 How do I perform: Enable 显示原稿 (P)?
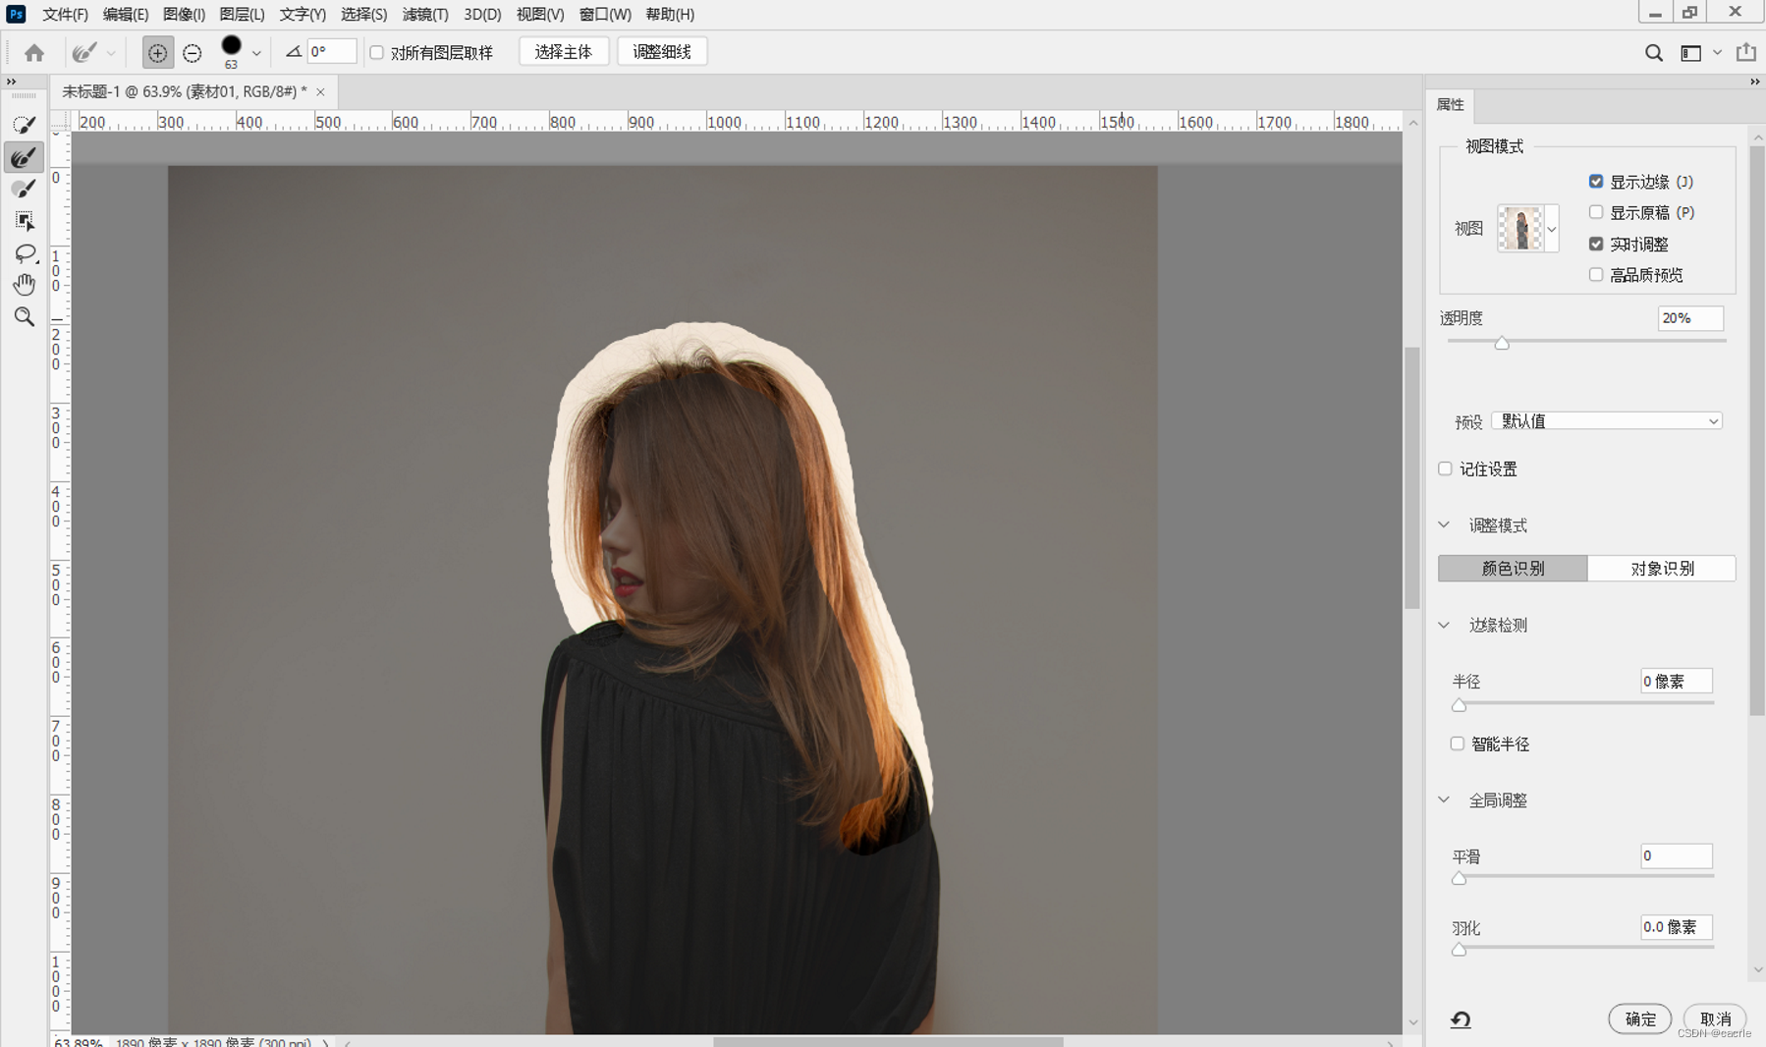pyautogui.click(x=1596, y=212)
